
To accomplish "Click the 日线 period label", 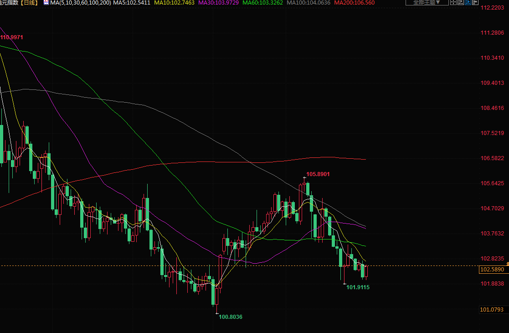I will (30, 3).
